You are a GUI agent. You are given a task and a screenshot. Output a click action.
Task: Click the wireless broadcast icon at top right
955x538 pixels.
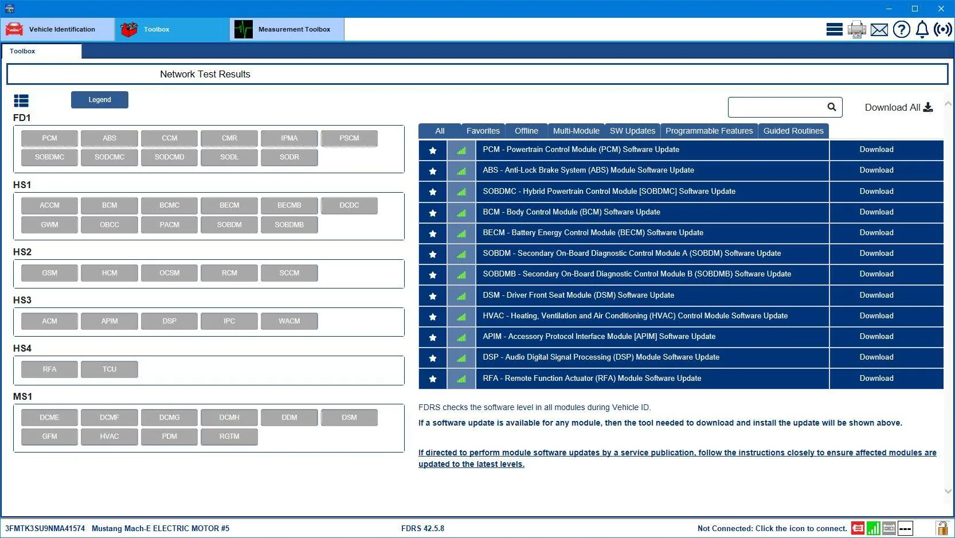click(x=943, y=29)
